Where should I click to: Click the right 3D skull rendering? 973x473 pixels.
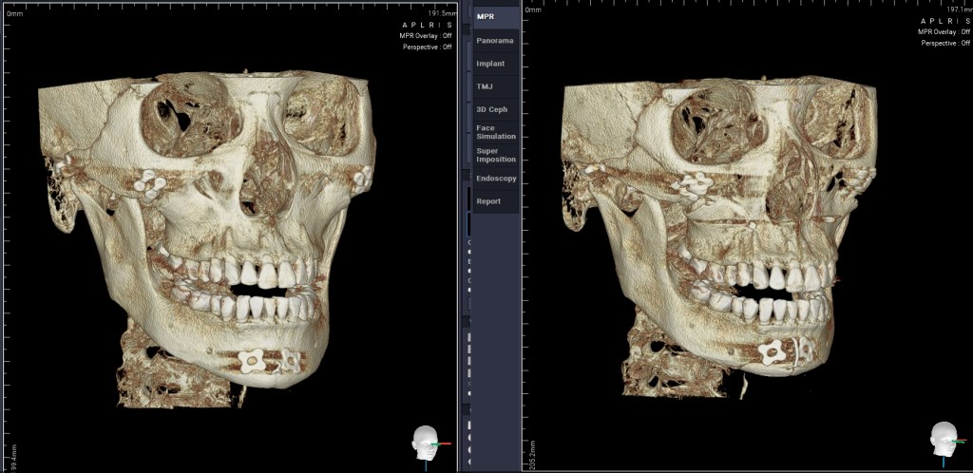point(722,237)
